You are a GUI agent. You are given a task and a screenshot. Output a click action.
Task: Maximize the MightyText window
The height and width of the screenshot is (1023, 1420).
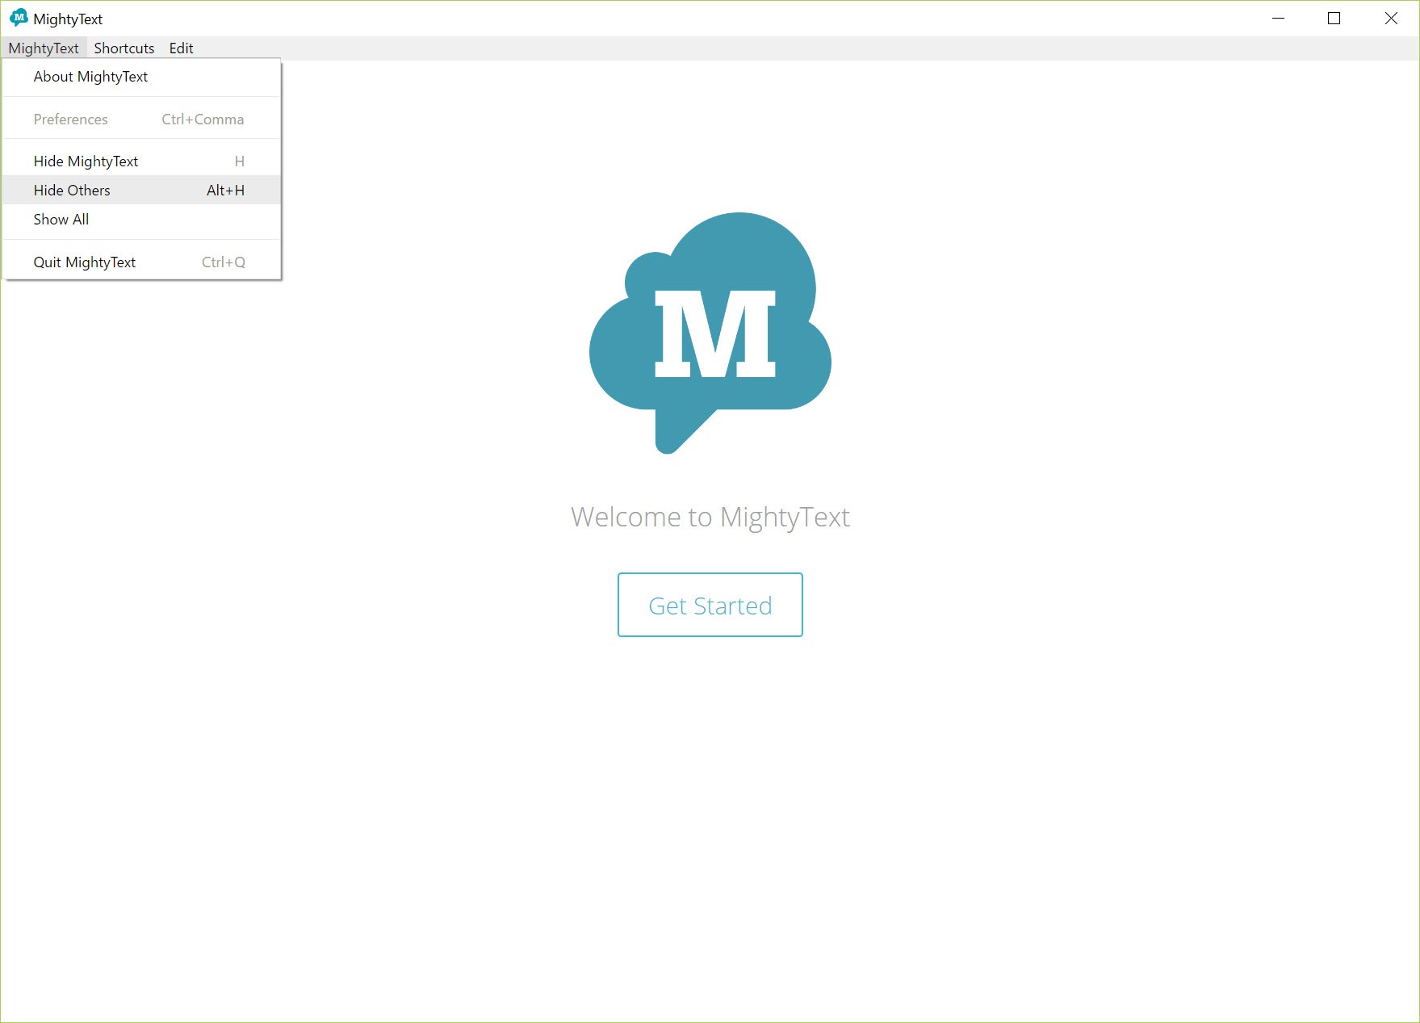pyautogui.click(x=1334, y=19)
